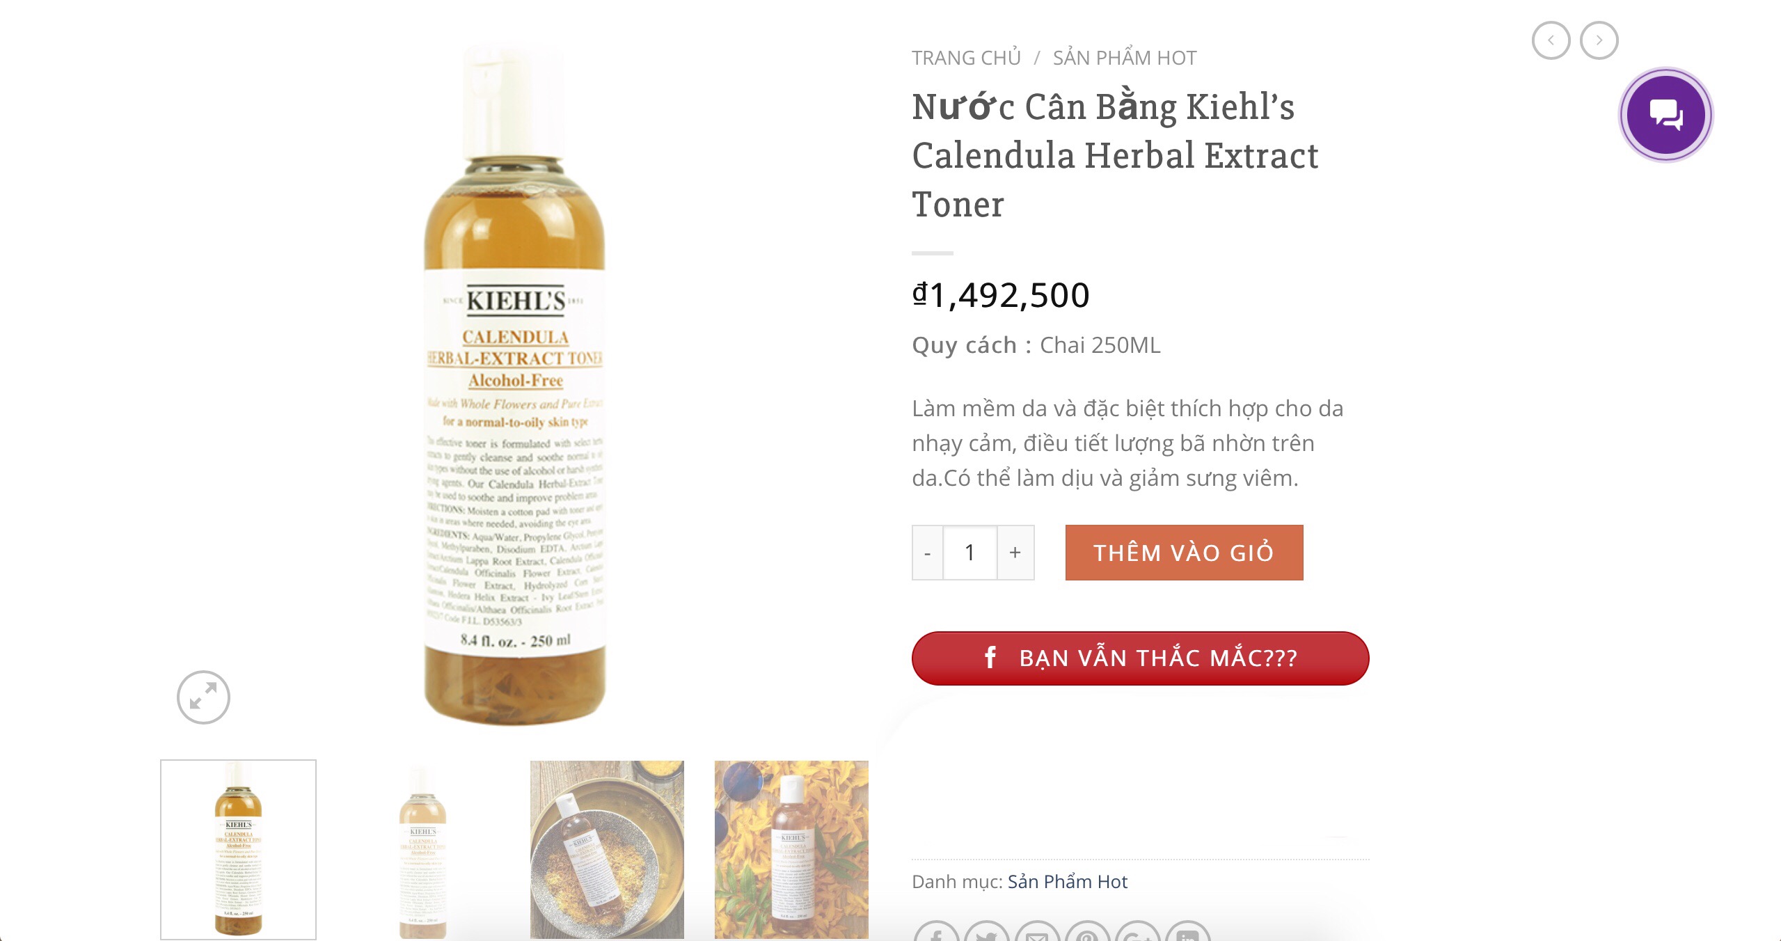Viewport: 1781px width, 941px height.
Task: Share on Google Plus icon
Action: (x=1137, y=931)
